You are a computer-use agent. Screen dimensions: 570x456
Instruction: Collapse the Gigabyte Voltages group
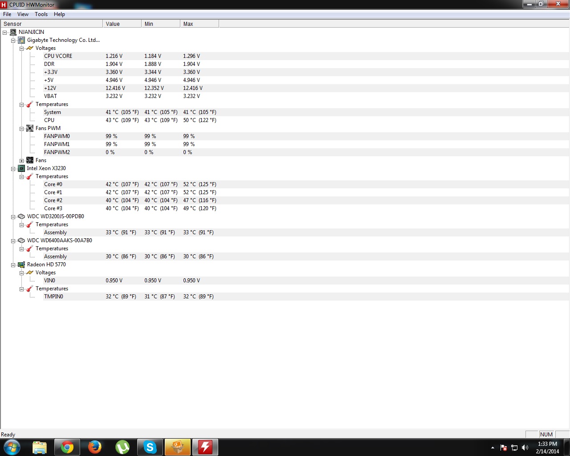tap(21, 49)
